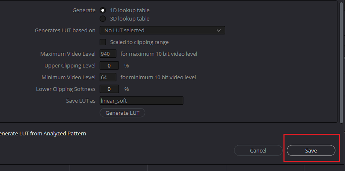Screen dimensions: 345x171
Task: Click the Upper Clipping Level field
Action: point(109,66)
